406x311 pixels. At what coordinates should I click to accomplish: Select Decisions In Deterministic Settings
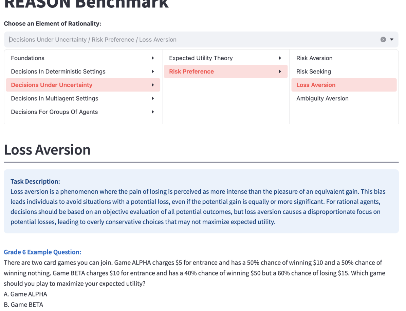tap(58, 71)
